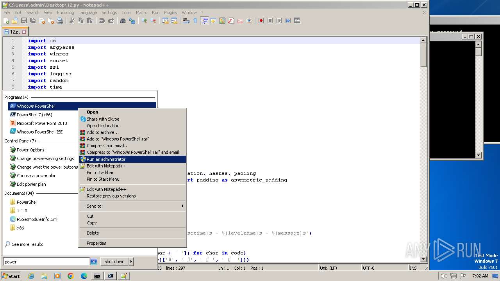Viewport: 500px width, 281px height.
Task: Click the volume icon in system tray
Action: click(444, 276)
